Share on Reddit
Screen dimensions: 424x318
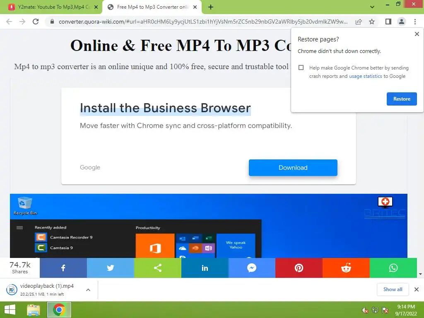pos(346,268)
